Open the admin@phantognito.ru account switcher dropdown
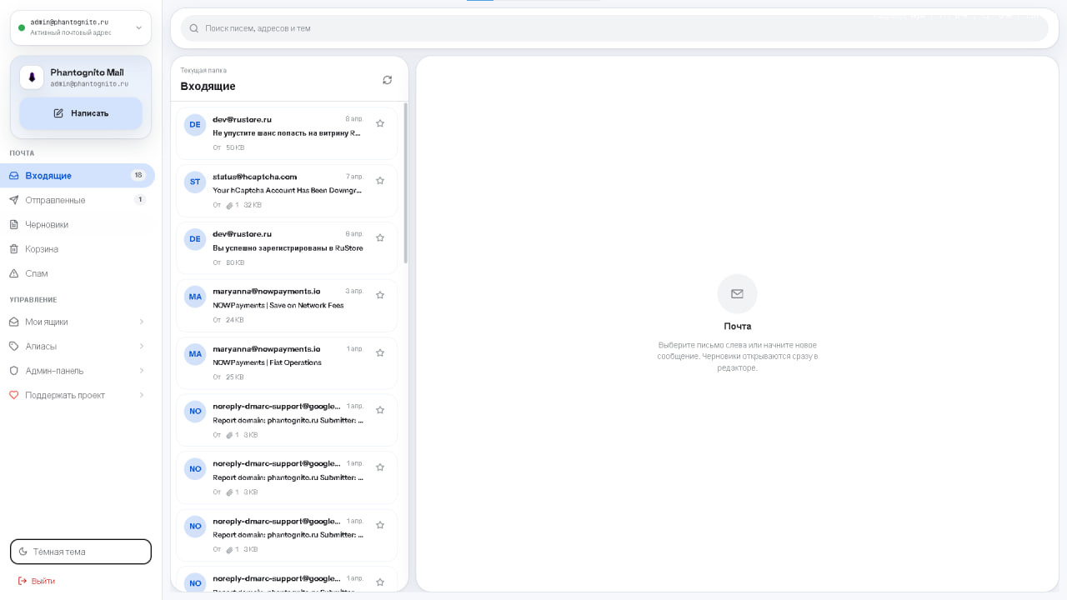This screenshot has width=1067, height=600. point(81,27)
